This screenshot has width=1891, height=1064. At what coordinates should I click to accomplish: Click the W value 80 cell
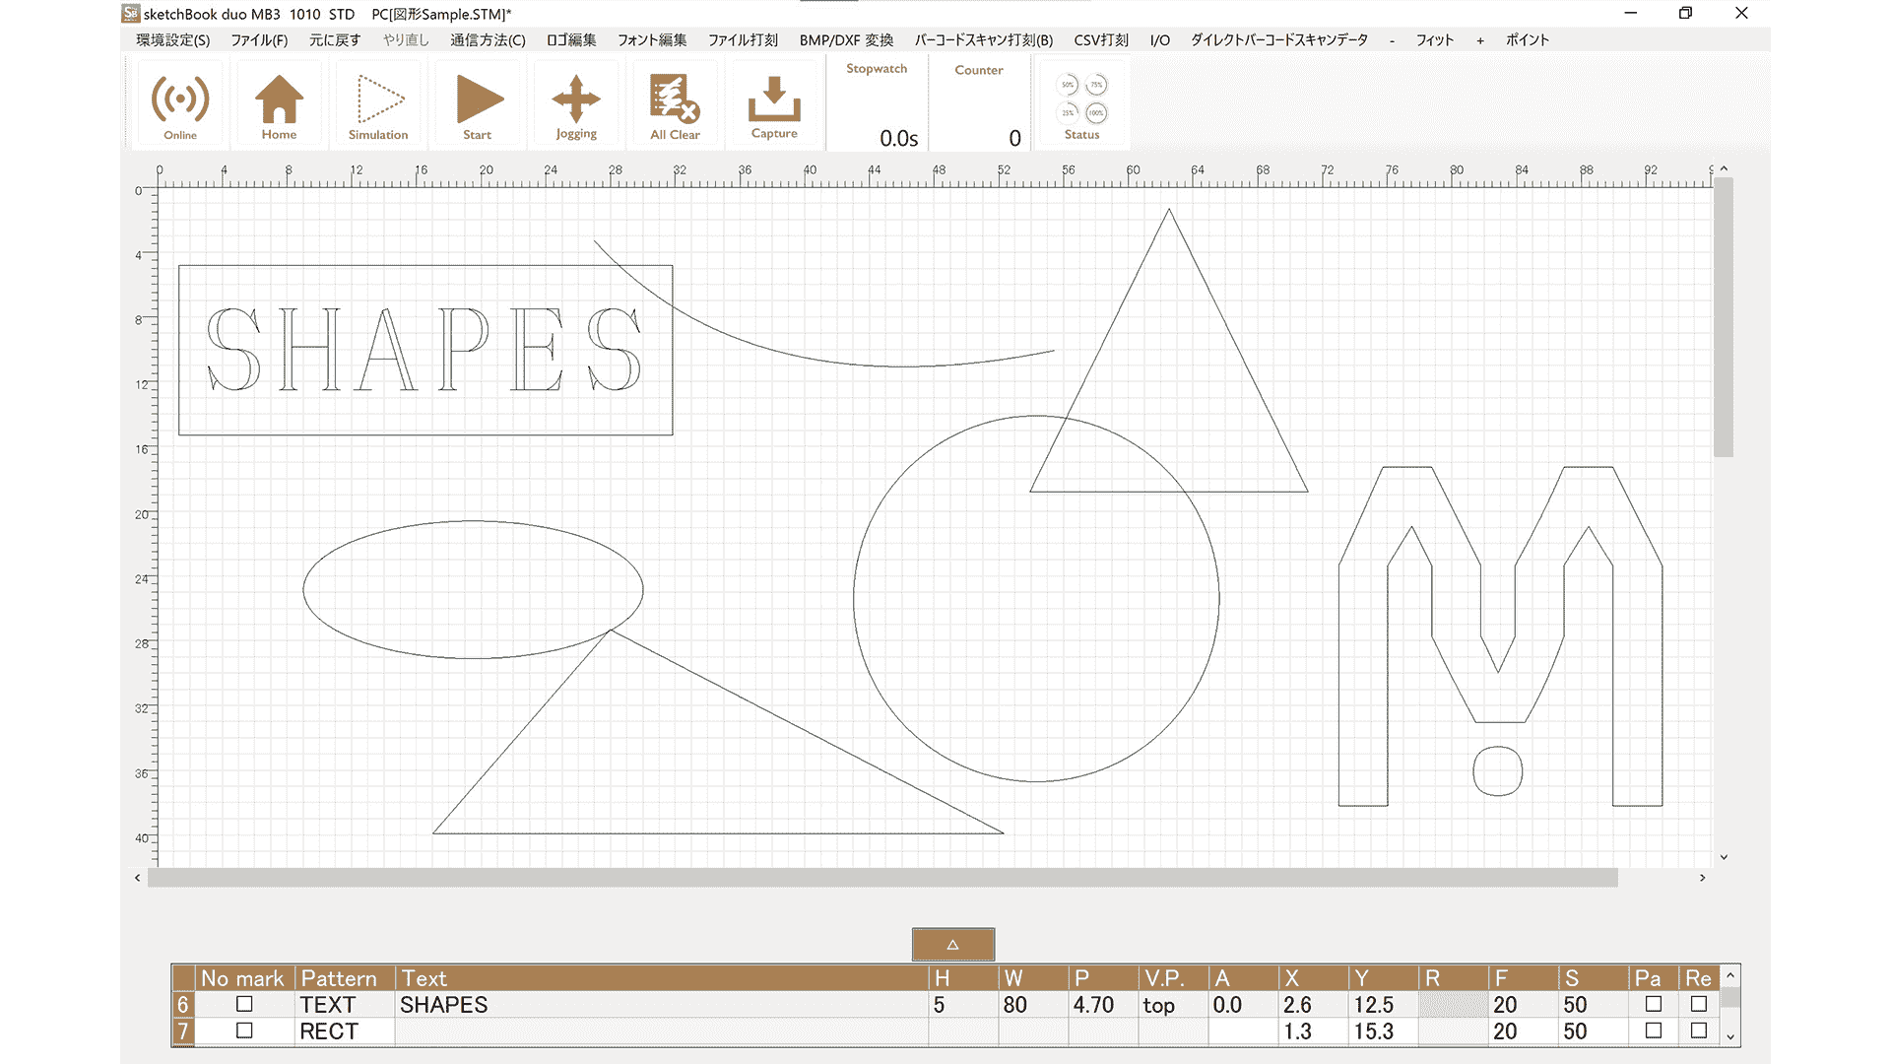point(1033,1004)
